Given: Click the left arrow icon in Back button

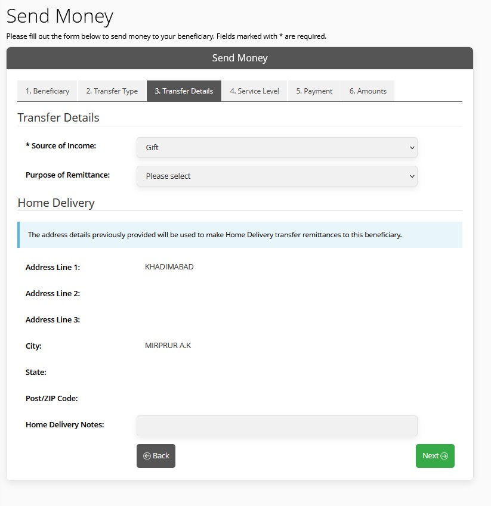Looking at the screenshot, I should [147, 456].
